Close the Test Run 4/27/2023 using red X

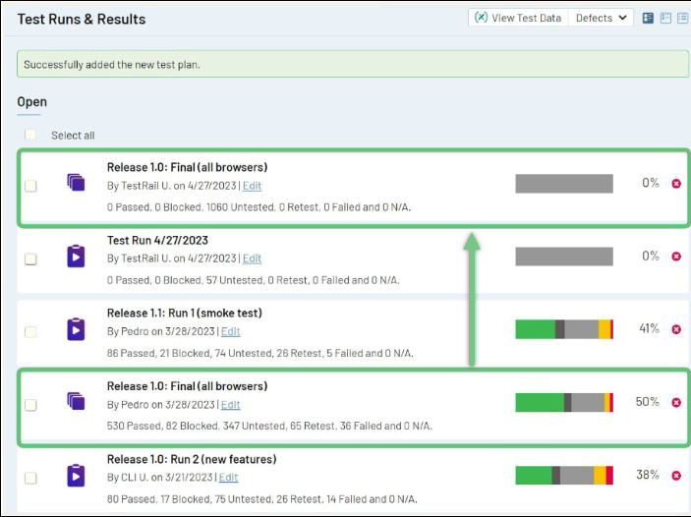tap(675, 257)
